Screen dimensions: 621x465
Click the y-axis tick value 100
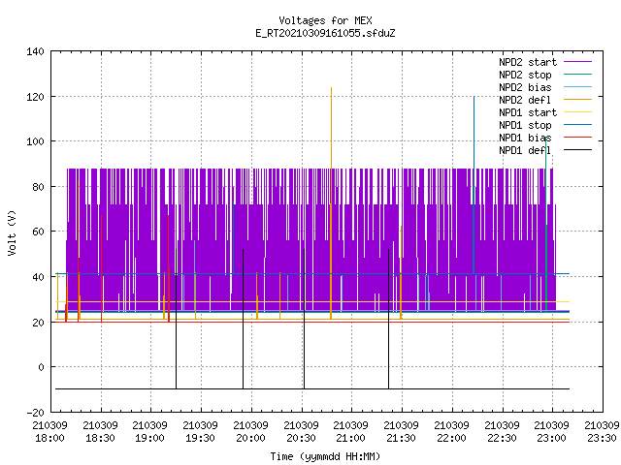point(35,141)
